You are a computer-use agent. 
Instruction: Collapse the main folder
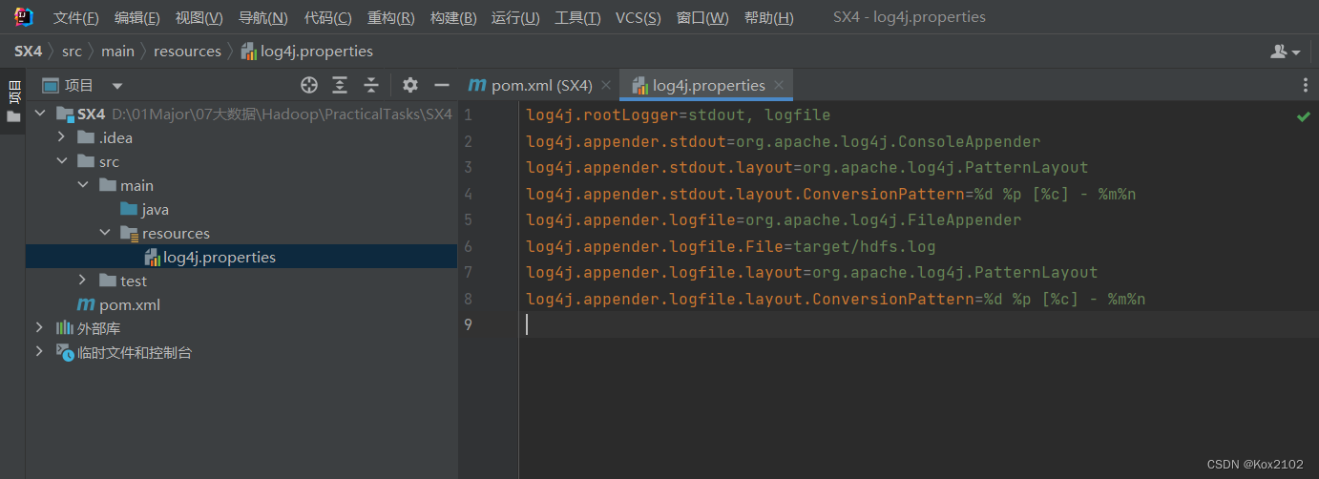point(83,185)
